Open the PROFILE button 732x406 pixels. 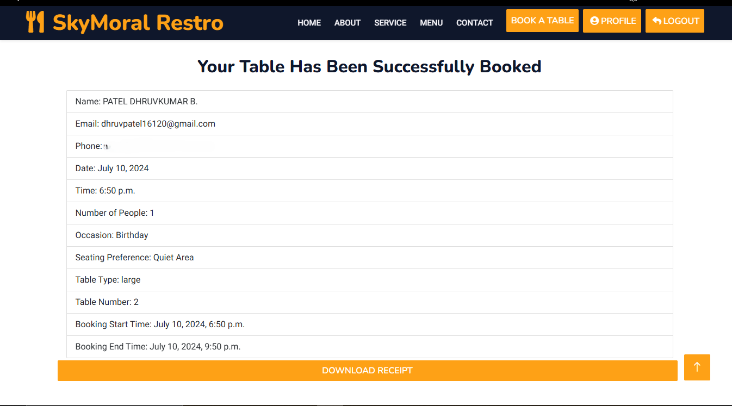[612, 21]
